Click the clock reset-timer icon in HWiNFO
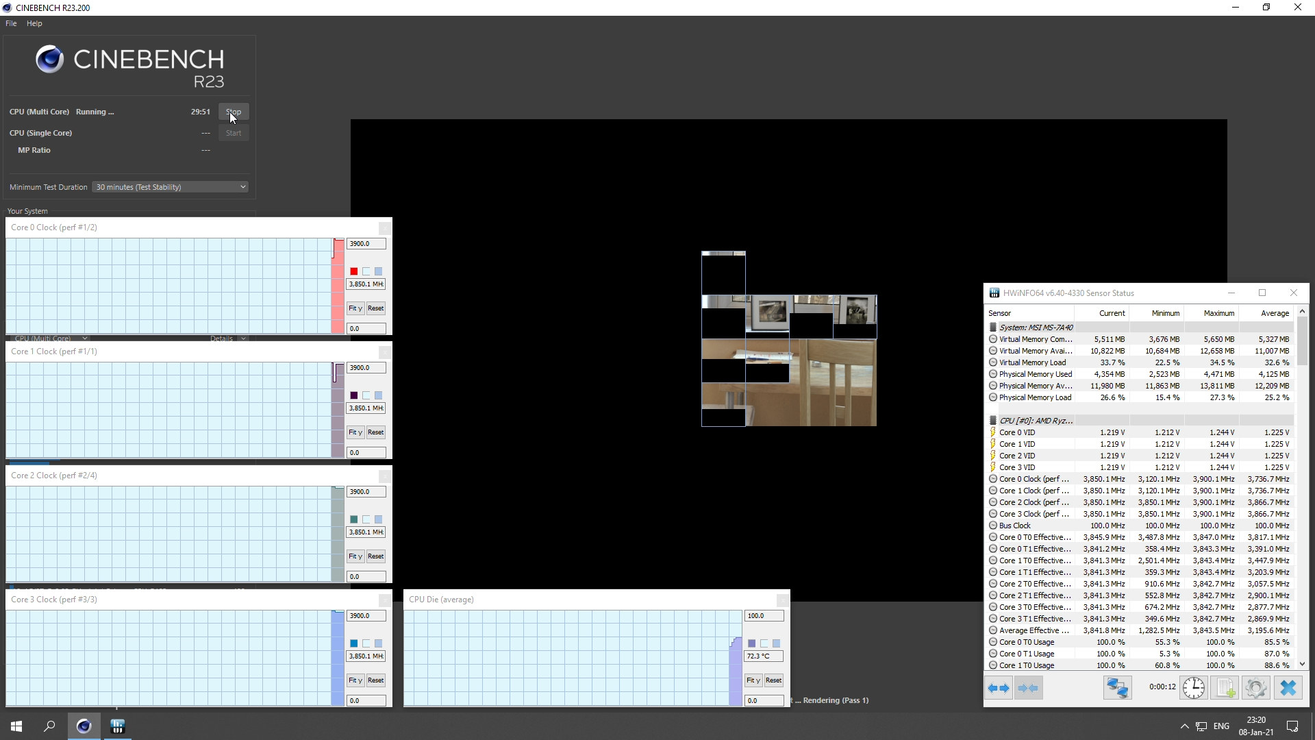 (x=1193, y=688)
